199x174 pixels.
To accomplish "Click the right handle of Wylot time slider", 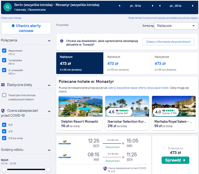I will click(48, 170).
